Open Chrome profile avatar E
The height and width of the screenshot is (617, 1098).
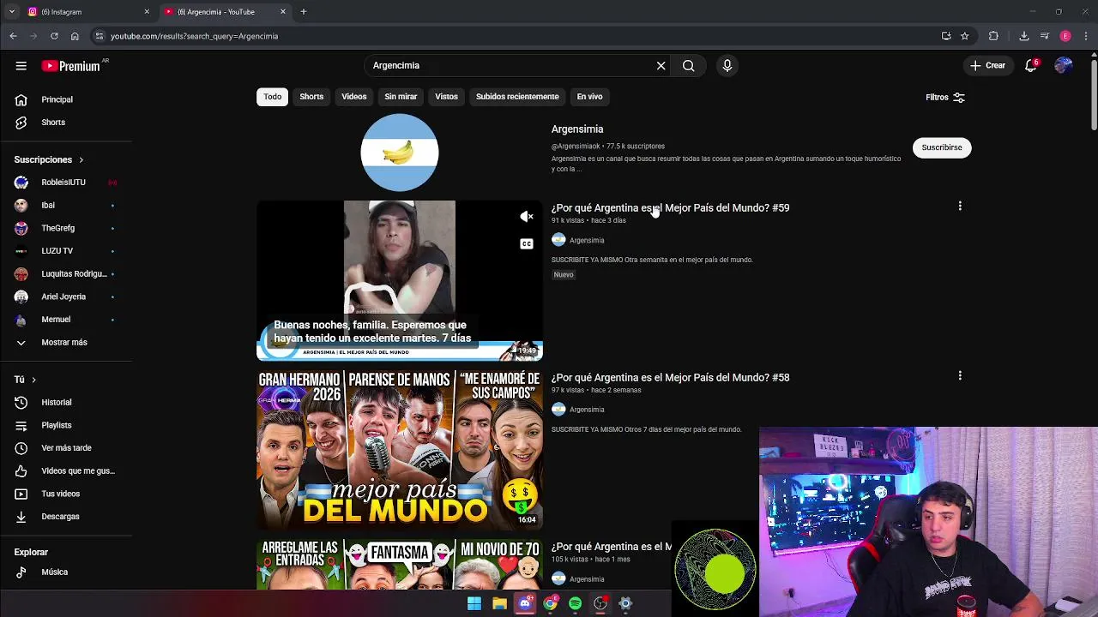1065,36
